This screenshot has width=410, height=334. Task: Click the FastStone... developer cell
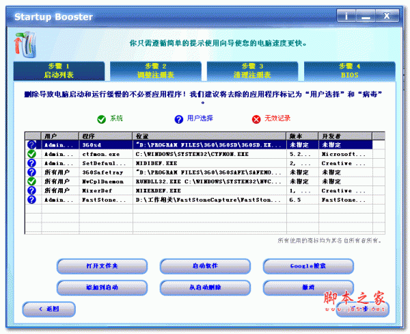[x=345, y=200]
